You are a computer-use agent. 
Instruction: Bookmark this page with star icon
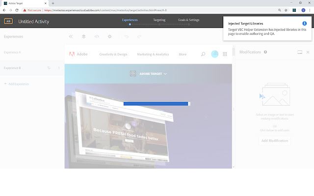[286, 10]
